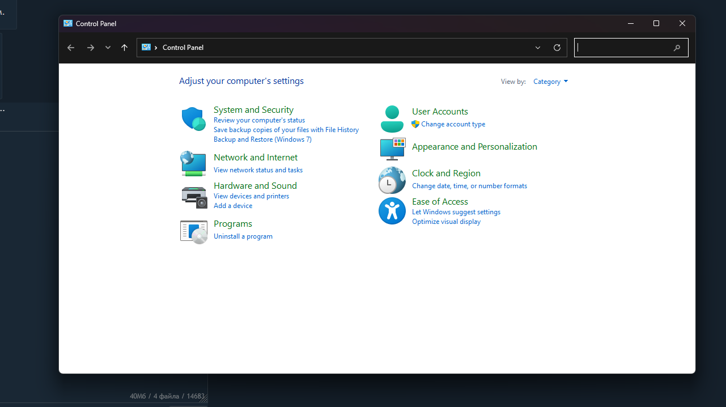
Task: Open View network status and tasks
Action: tap(258, 170)
